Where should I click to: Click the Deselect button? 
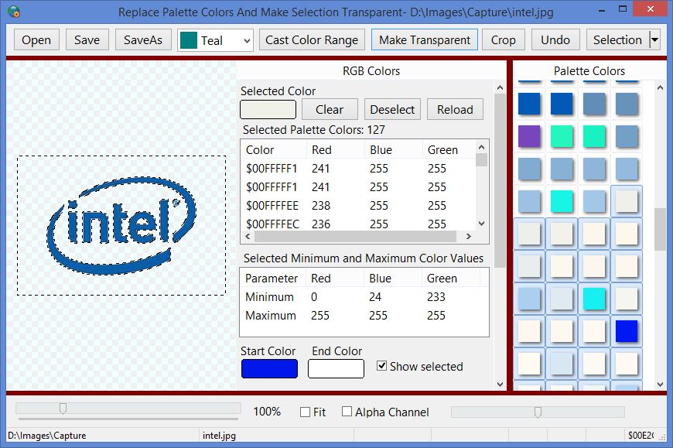coord(392,109)
